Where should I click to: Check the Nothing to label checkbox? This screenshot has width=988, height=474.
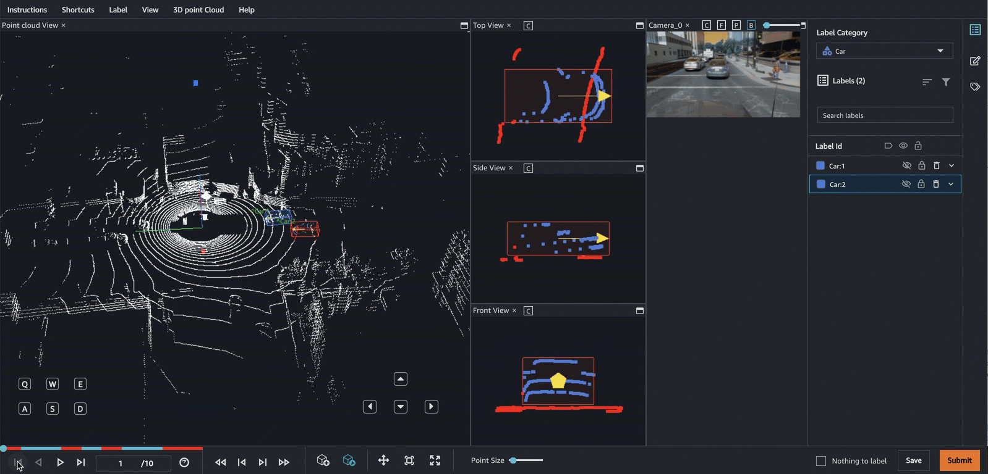tap(821, 461)
